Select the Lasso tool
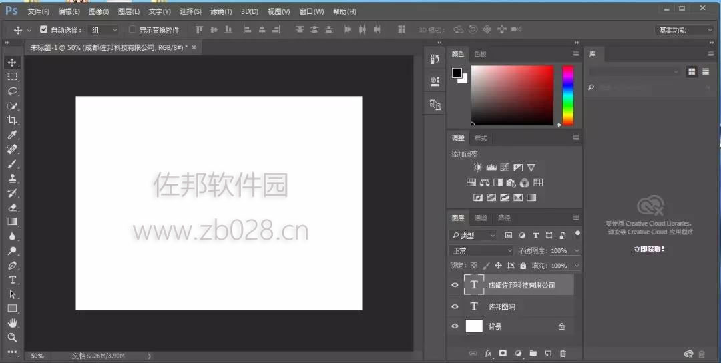Viewport: 721px width, 363px height. [13, 91]
